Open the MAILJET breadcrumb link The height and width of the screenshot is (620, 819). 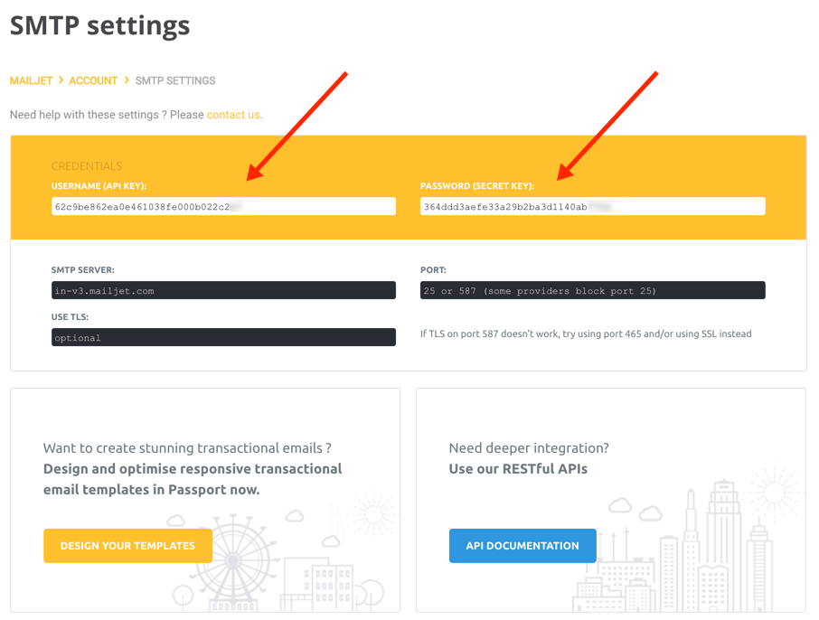[32, 81]
